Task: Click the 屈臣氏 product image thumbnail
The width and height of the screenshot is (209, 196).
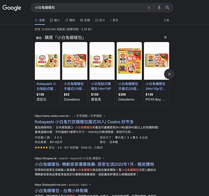Action: coord(47,61)
